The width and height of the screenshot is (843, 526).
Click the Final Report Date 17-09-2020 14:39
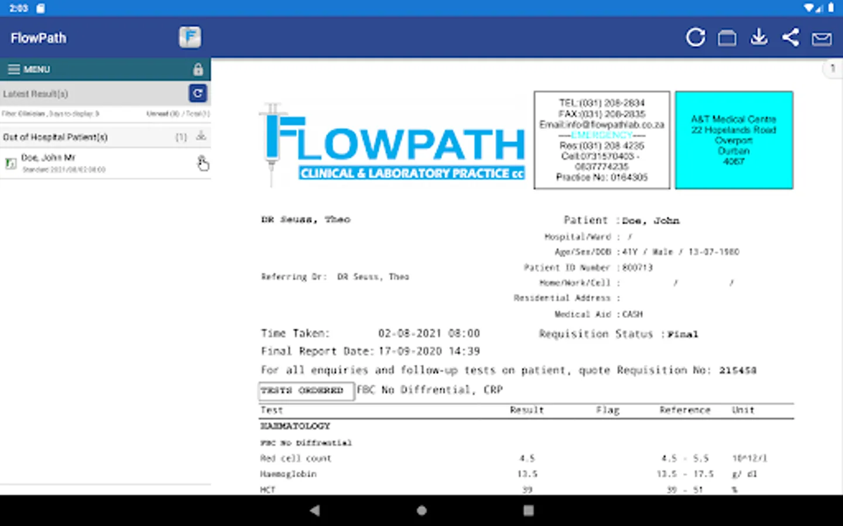pyautogui.click(x=429, y=351)
